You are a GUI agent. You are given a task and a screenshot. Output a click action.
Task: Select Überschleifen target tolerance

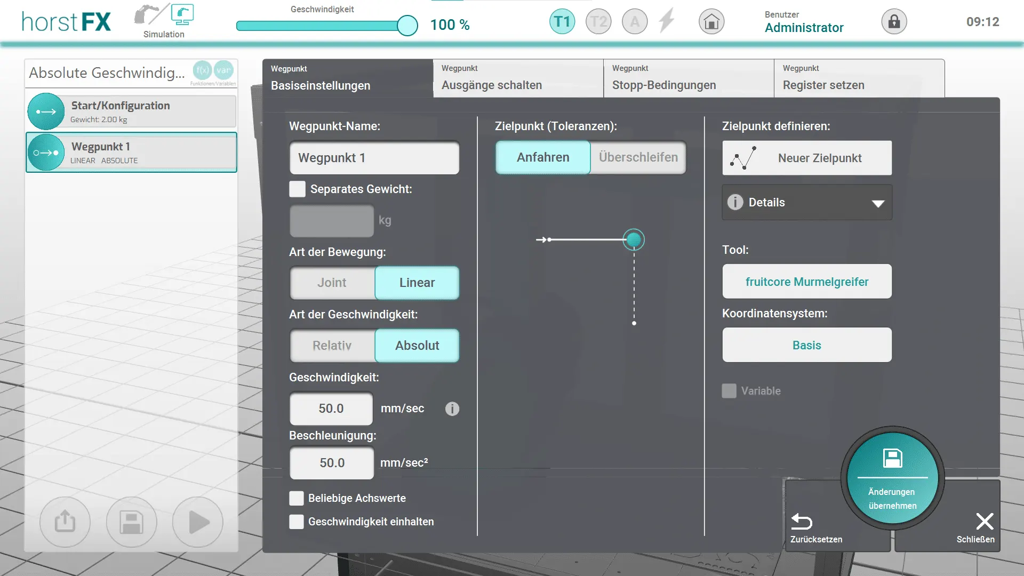pyautogui.click(x=638, y=157)
